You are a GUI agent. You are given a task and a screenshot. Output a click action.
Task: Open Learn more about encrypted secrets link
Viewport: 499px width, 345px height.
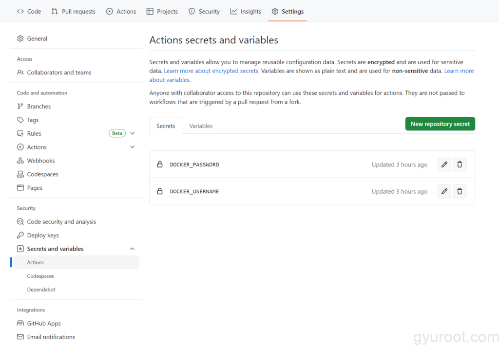tap(211, 71)
